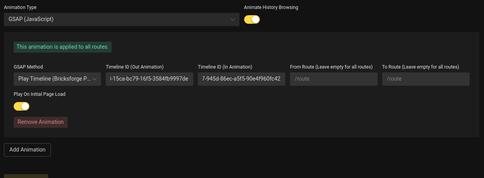Disable the Animate History Browsing switch
The width and height of the screenshot is (484, 178).
click(252, 19)
